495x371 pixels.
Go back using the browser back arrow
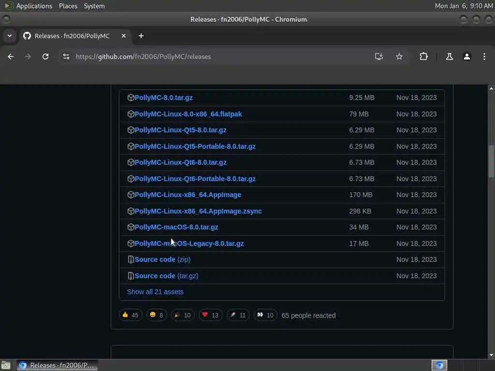pos(11,57)
